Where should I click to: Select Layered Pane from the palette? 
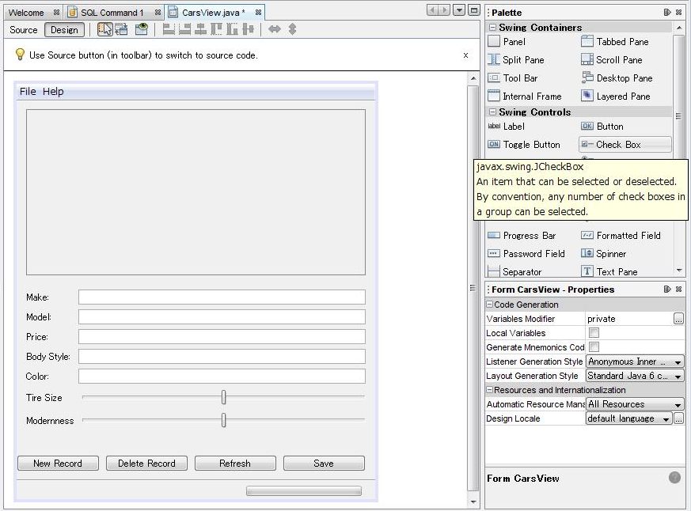(x=622, y=97)
